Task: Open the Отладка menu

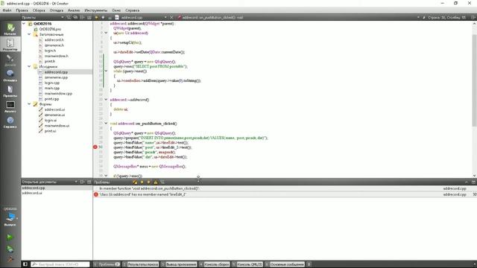Action: [x=57, y=10]
